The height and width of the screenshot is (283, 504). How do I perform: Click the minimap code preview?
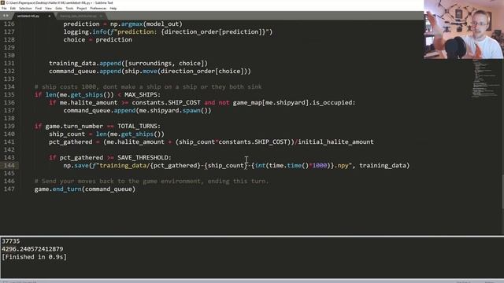point(485,79)
